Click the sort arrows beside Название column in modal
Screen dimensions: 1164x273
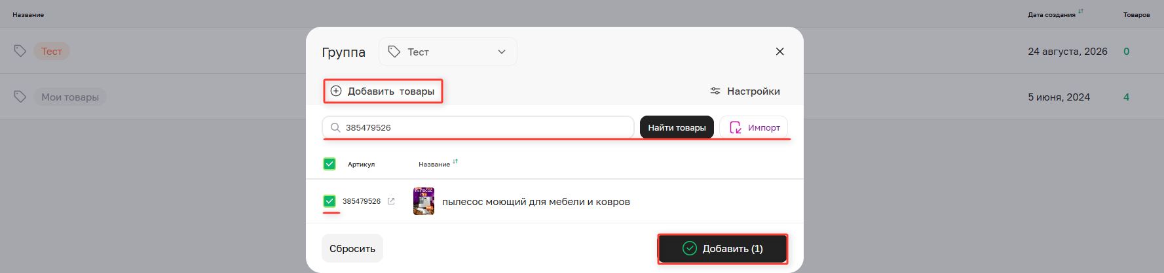(x=455, y=162)
